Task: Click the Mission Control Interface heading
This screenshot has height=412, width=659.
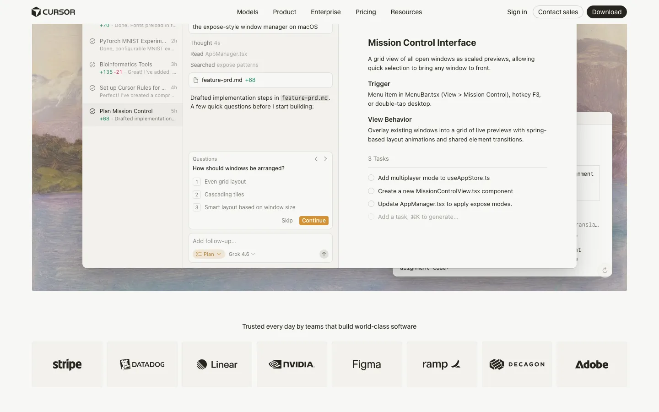Action: [422, 43]
